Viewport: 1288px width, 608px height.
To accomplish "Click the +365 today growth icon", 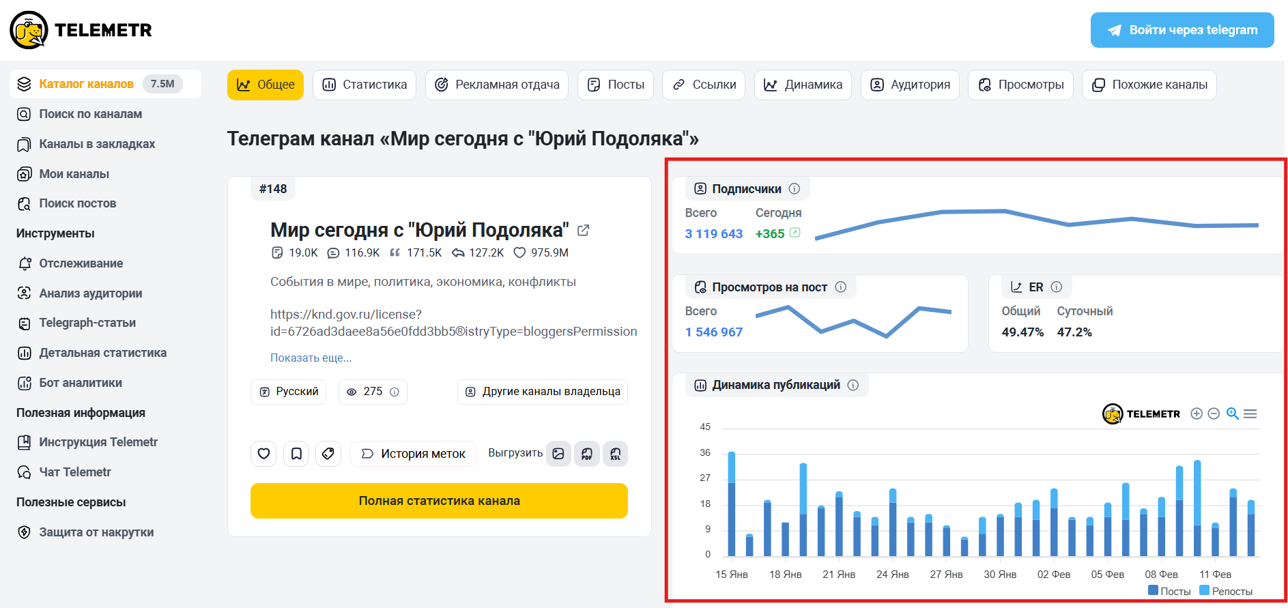I will 795,233.
